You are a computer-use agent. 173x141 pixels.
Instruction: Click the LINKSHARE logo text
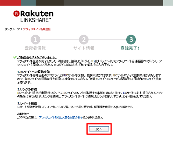coord(36,20)
